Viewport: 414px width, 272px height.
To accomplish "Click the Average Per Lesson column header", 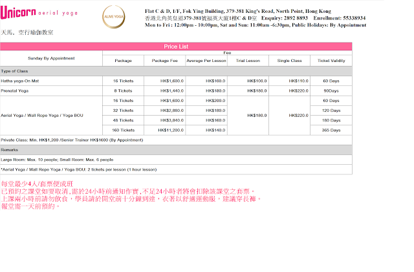I will pyautogui.click(x=206, y=61).
